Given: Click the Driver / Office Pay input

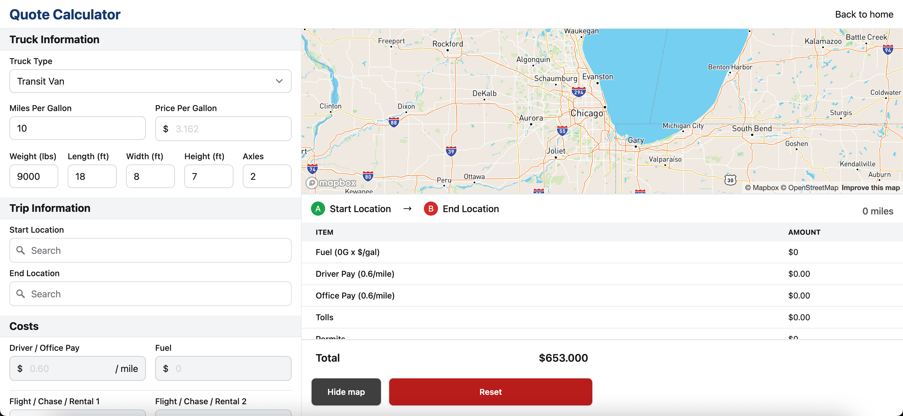Looking at the screenshot, I should pos(70,369).
